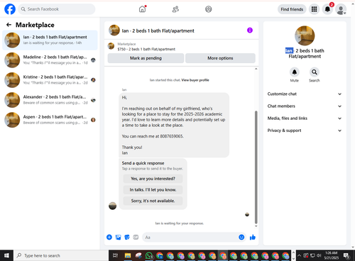Expand Privacy & support section
Image resolution: width=355 pixels, height=261 pixels.
[x=305, y=130]
